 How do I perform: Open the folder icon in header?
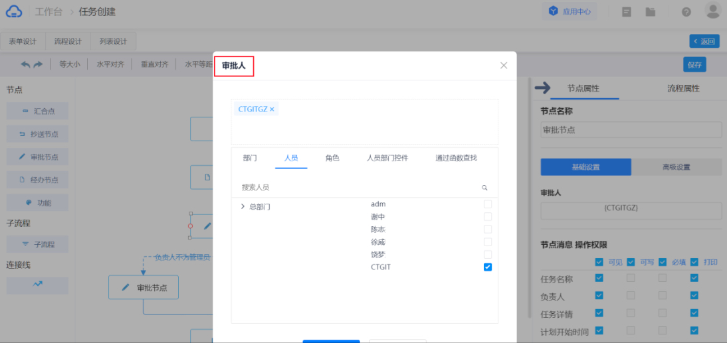pyautogui.click(x=650, y=12)
